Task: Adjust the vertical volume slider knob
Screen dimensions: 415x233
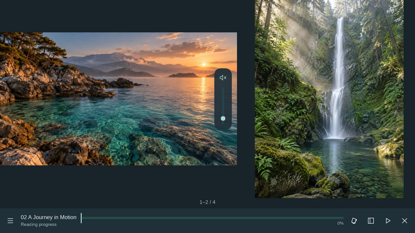Action: [223, 118]
